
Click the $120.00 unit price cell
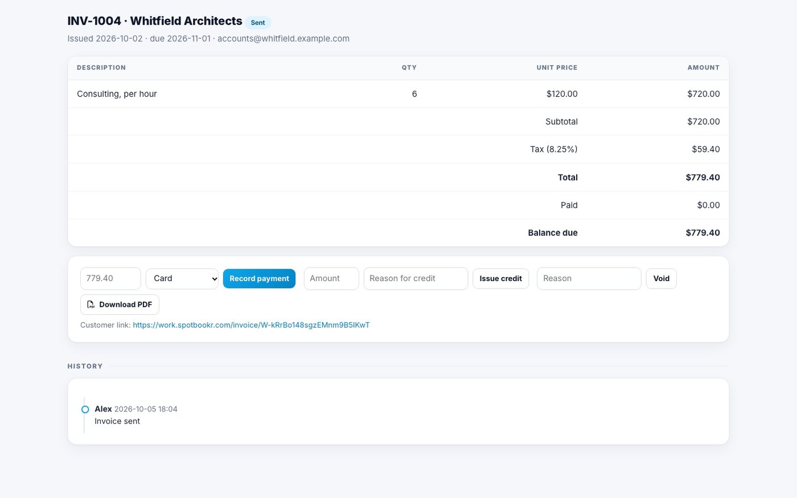(x=562, y=94)
